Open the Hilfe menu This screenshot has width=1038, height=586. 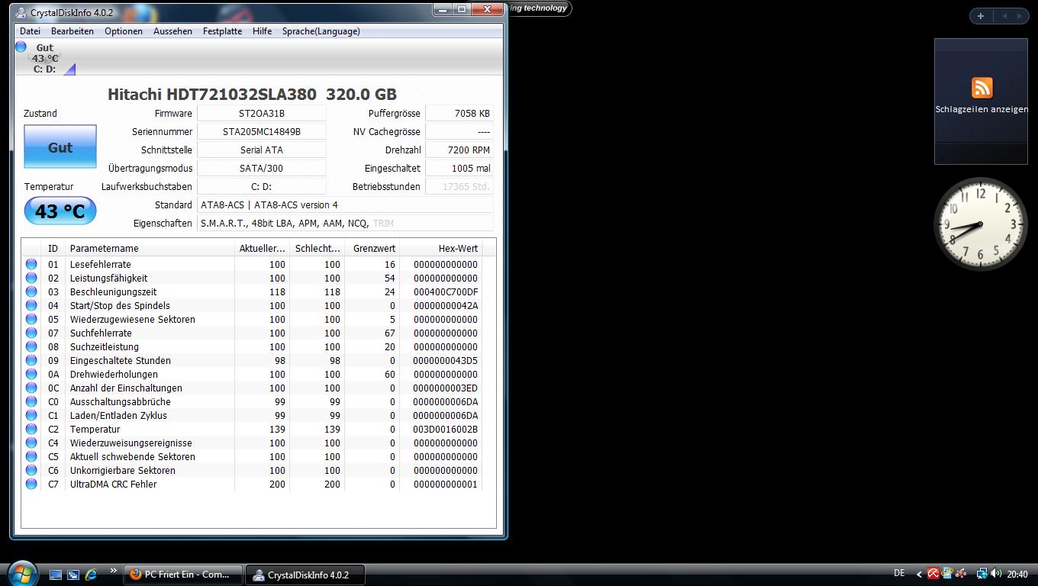[262, 31]
